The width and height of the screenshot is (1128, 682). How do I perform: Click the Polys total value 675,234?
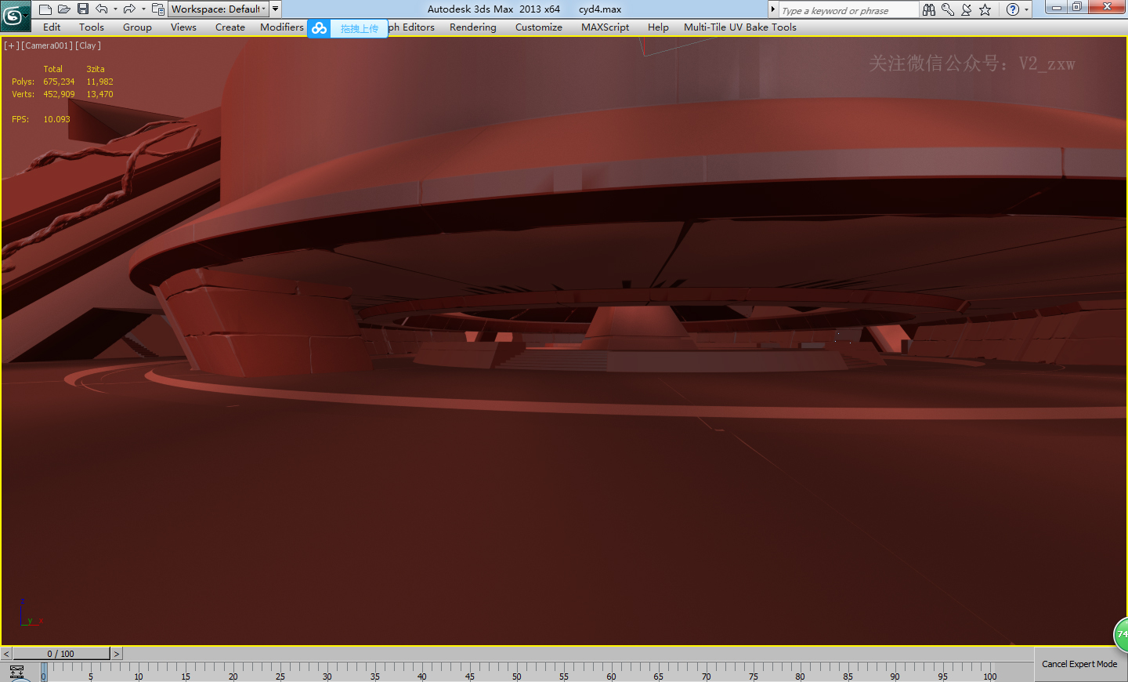point(59,82)
